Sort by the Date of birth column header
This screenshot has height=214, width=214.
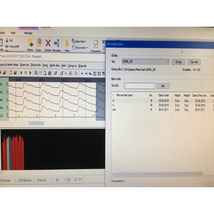(x=164, y=95)
